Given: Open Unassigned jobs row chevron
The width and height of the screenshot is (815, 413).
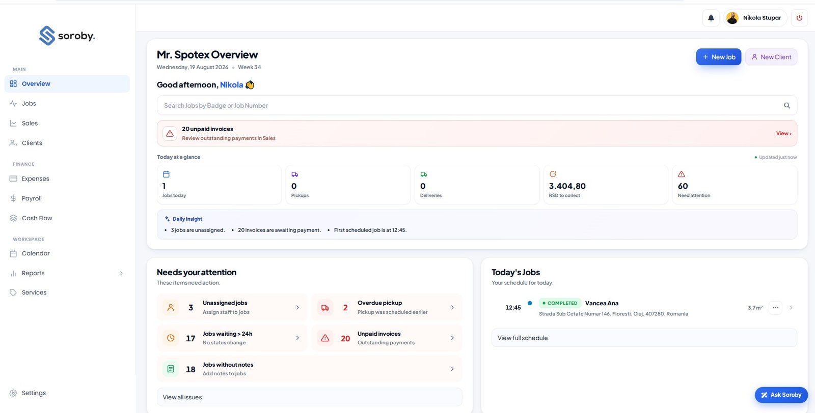Looking at the screenshot, I should point(297,308).
